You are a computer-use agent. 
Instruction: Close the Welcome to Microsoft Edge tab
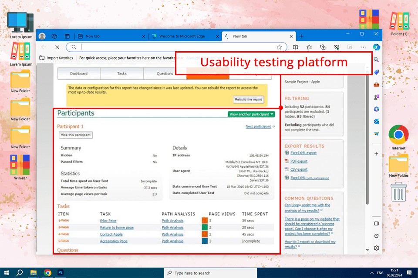(217, 36)
